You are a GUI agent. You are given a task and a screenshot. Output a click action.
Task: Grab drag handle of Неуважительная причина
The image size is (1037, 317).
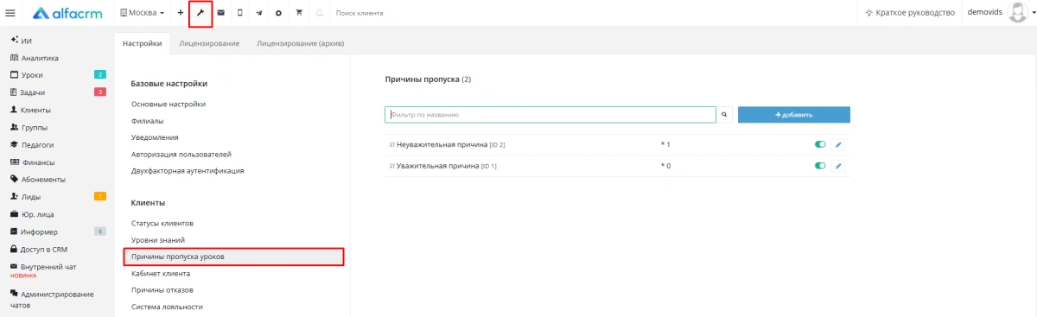point(391,144)
